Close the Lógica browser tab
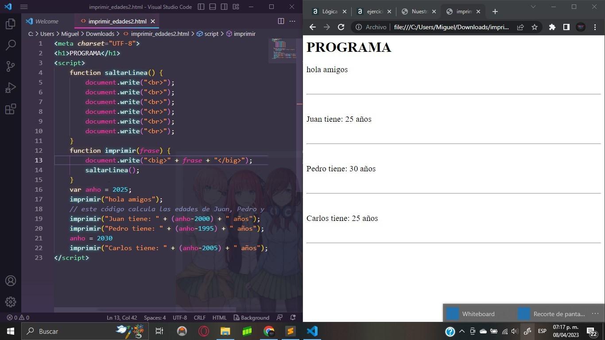Viewport: 605px width, 340px height. pyautogui.click(x=345, y=12)
